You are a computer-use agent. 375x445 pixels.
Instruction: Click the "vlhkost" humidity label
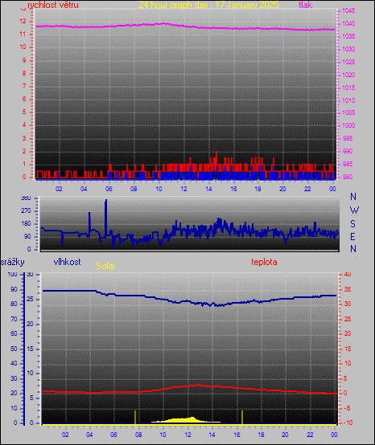pos(67,262)
